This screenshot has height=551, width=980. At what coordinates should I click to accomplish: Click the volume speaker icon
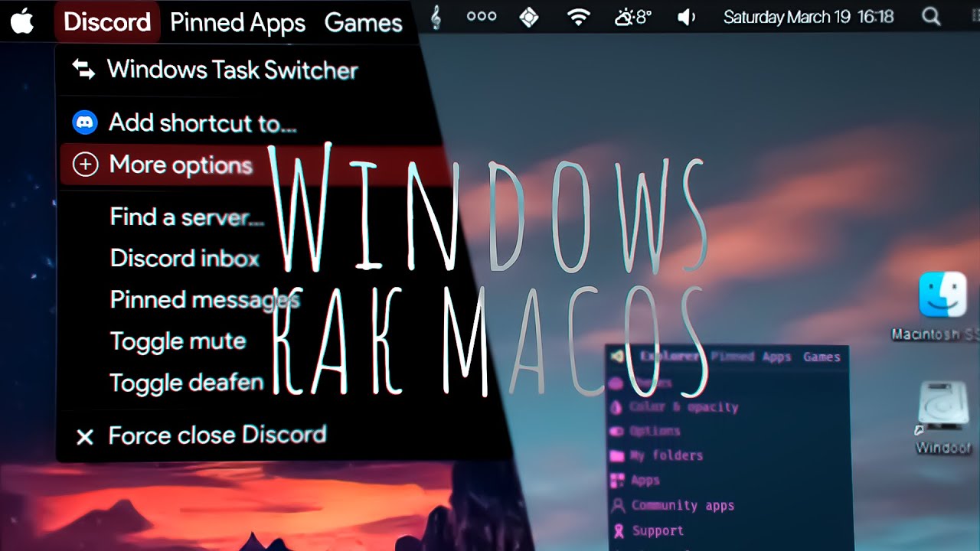(687, 17)
